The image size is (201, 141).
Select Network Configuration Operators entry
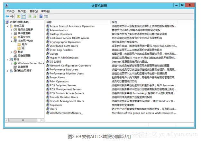click(x=70, y=66)
